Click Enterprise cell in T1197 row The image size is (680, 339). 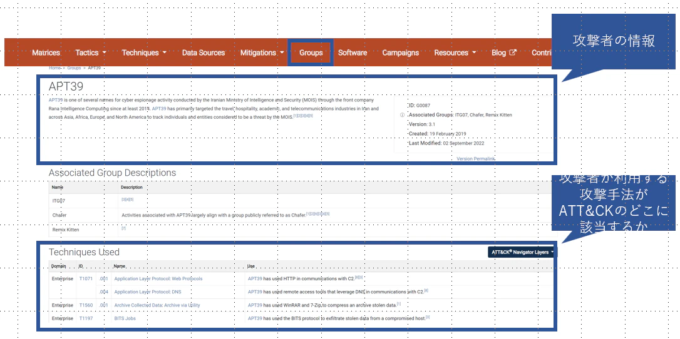pos(63,318)
